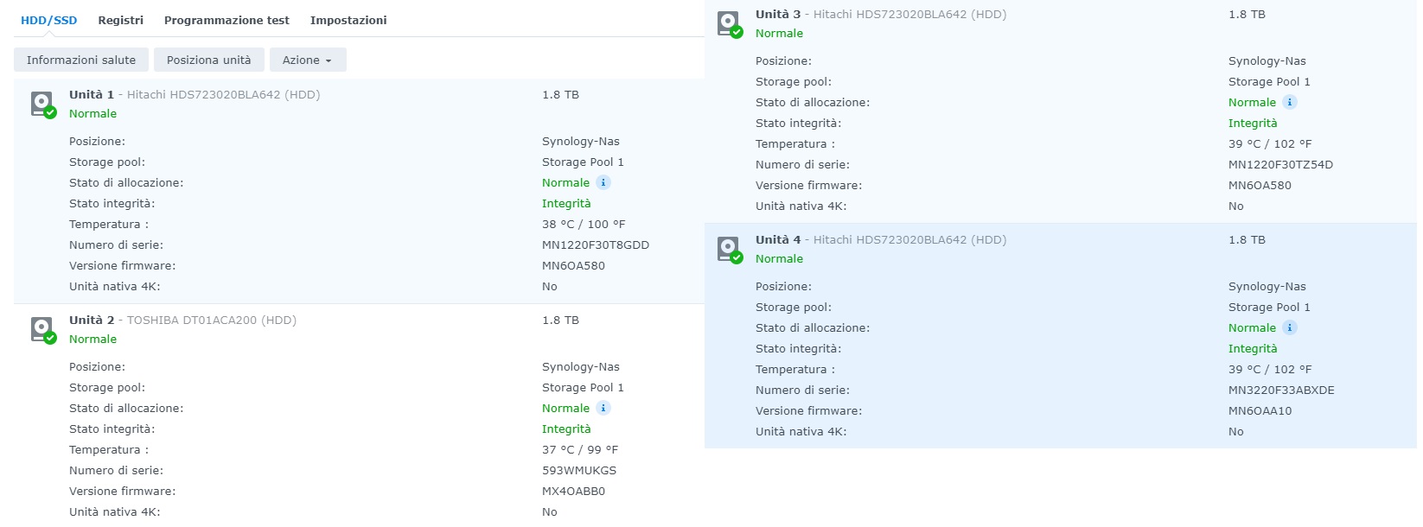Screen dimensions: 1423x527
Task: Show allocation status info for Unità 1
Action: (x=603, y=182)
